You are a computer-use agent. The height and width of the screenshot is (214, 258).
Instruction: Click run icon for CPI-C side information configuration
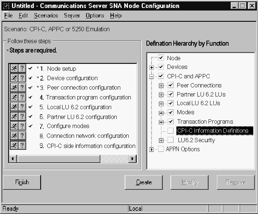click(13, 145)
